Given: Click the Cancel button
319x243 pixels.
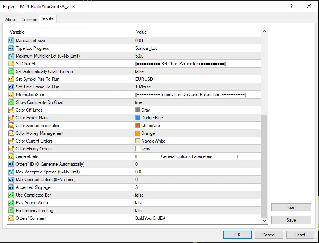Looking at the screenshot, I should tap(269, 235).
